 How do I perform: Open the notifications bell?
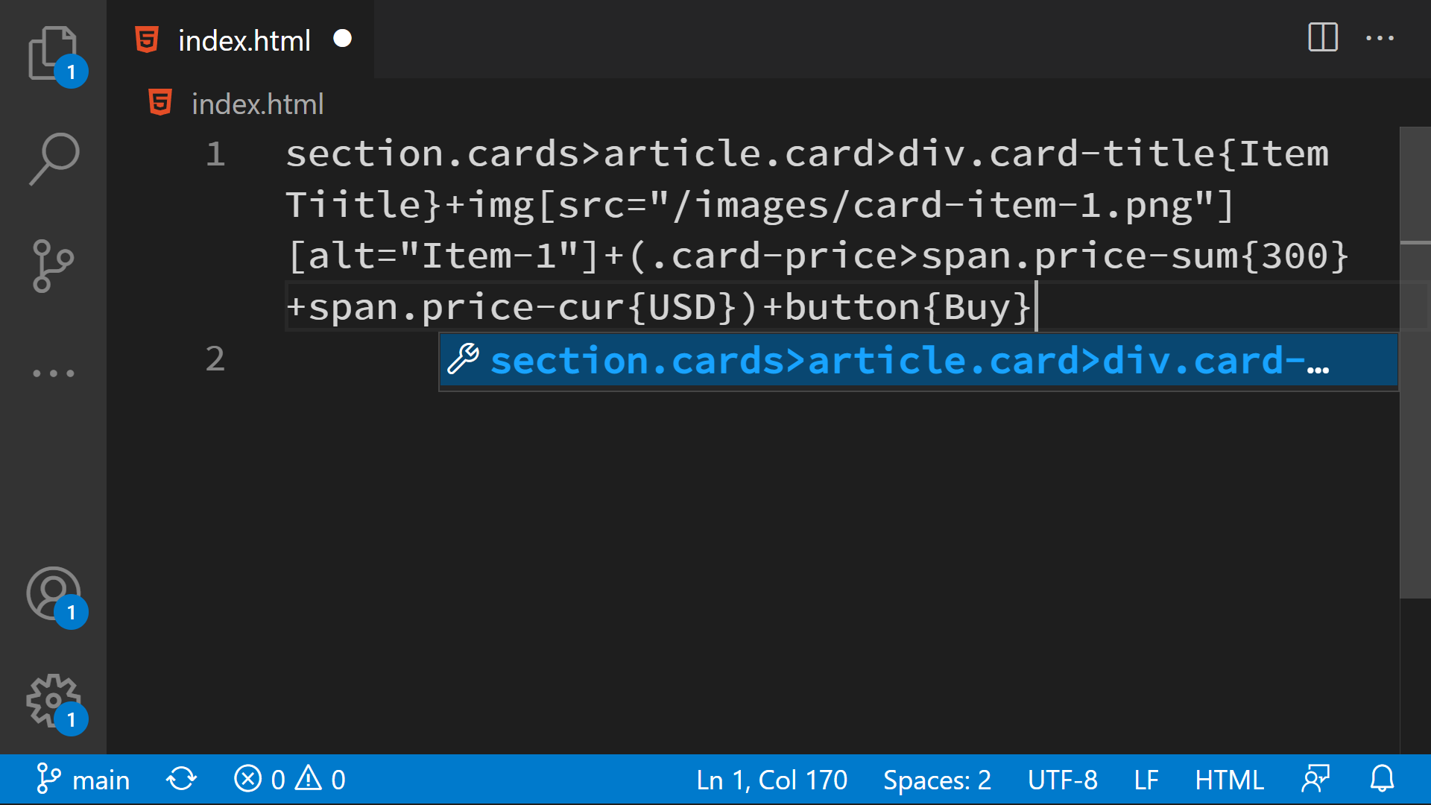(1383, 780)
